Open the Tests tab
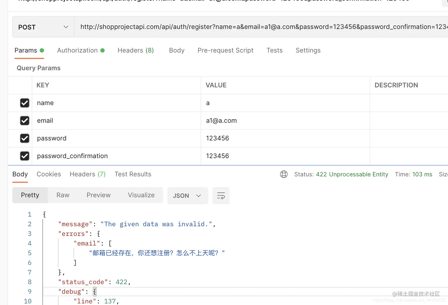The width and height of the screenshot is (448, 305). point(274,50)
